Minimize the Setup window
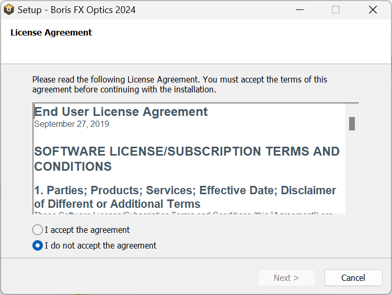This screenshot has height=295, width=392. coord(299,10)
